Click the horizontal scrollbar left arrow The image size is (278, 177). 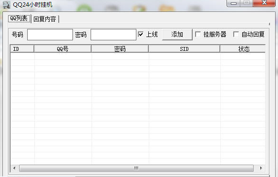pyautogui.click(x=14, y=168)
